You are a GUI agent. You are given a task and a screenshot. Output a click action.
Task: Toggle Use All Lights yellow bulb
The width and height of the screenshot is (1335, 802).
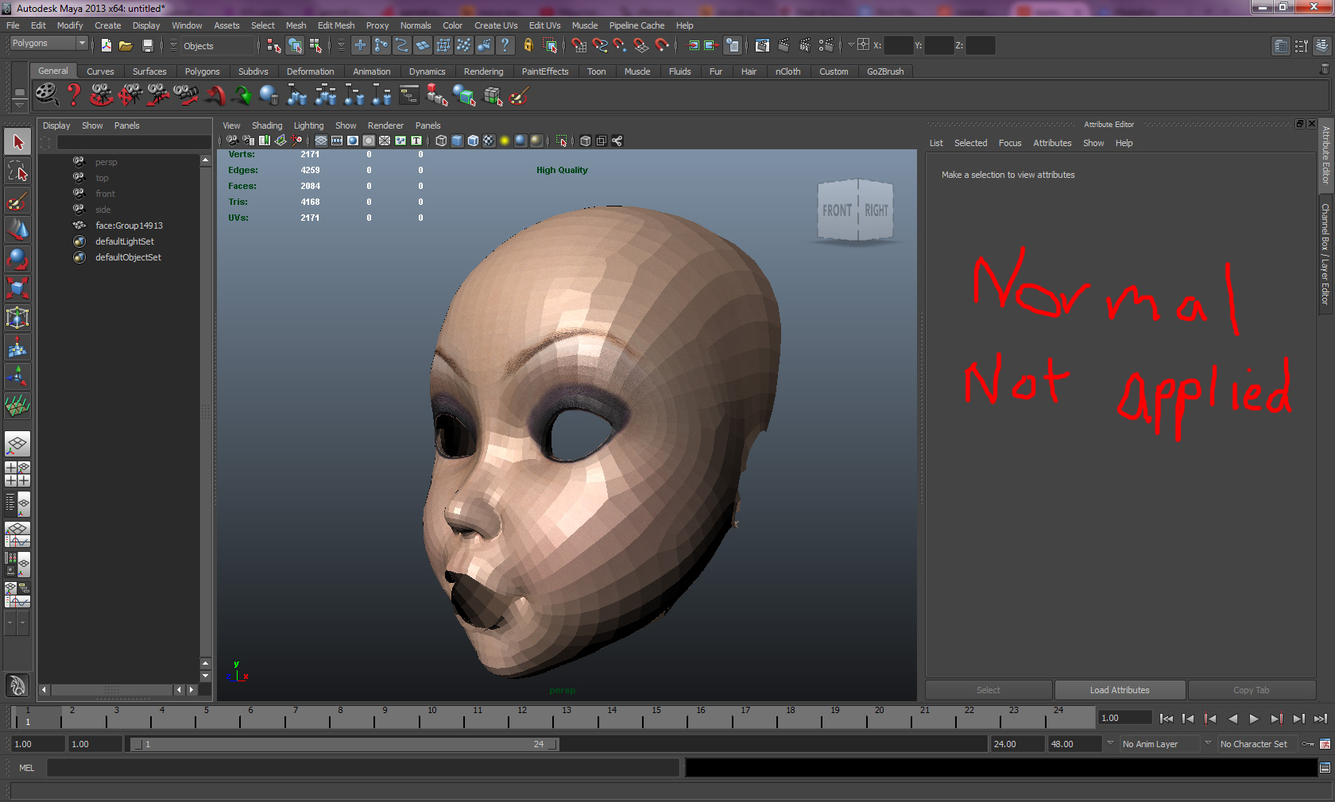tap(505, 141)
